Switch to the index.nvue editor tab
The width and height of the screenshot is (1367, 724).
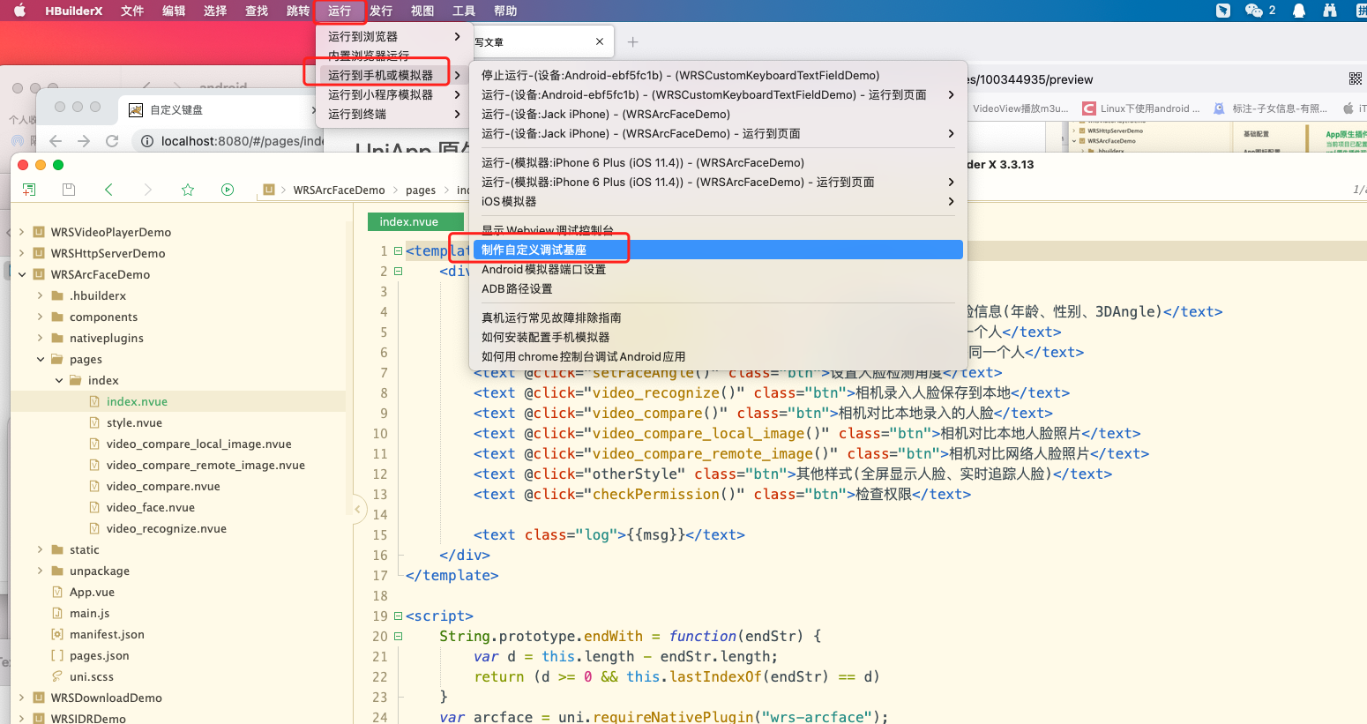pyautogui.click(x=415, y=221)
